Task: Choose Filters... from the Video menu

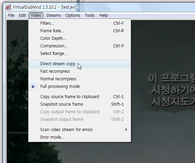Action: [x=79, y=23]
